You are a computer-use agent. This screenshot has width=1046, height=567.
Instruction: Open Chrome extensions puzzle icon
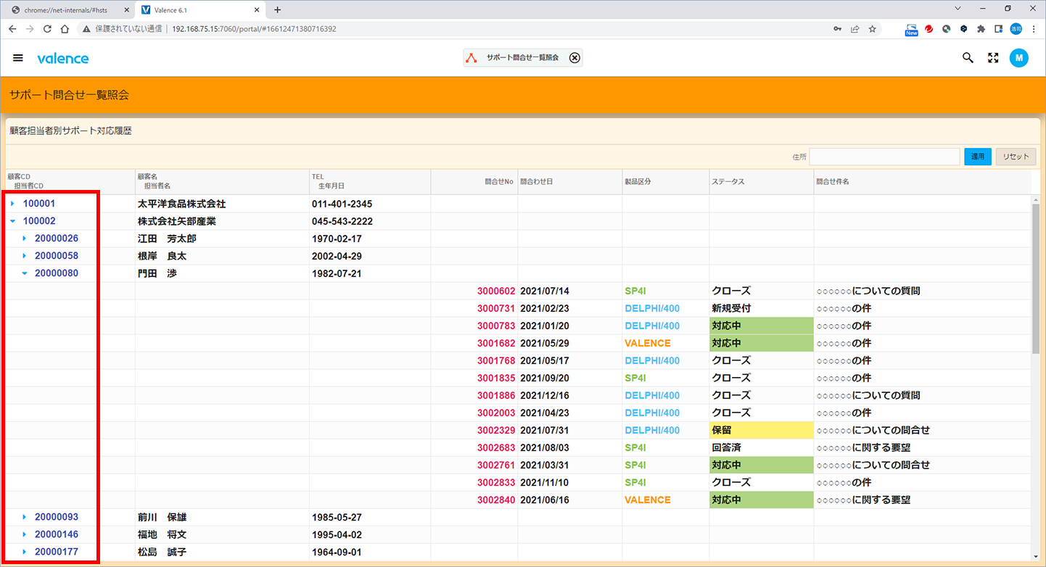(x=981, y=29)
